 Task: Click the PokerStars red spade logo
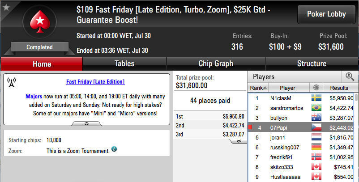point(40,22)
